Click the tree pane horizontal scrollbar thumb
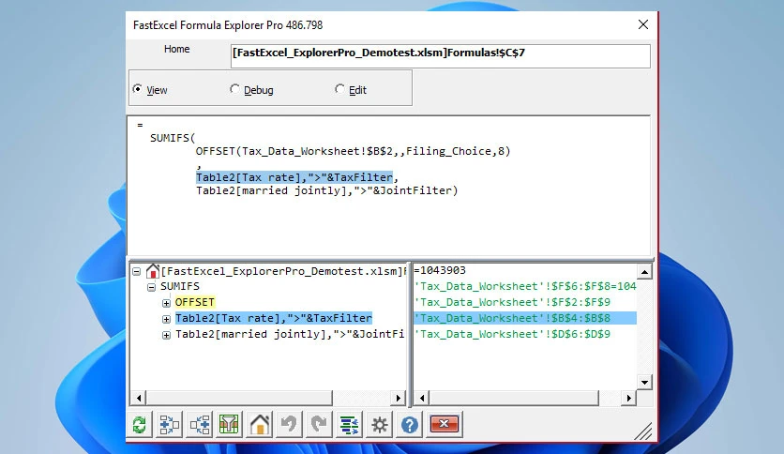 click(239, 398)
